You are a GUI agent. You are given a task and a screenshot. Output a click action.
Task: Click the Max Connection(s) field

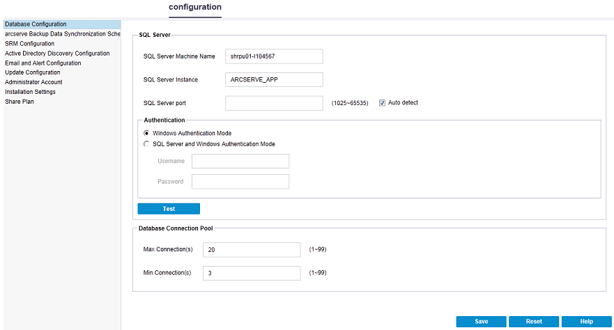[x=251, y=249]
